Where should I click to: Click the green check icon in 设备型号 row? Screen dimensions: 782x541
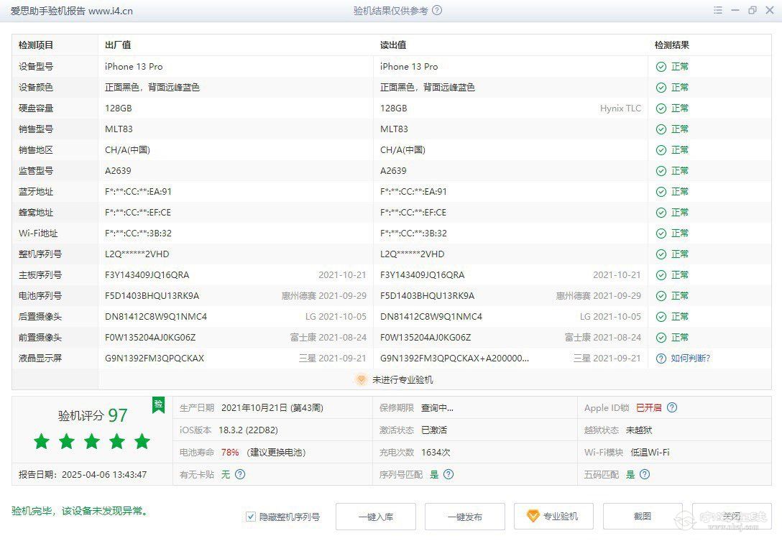661,67
